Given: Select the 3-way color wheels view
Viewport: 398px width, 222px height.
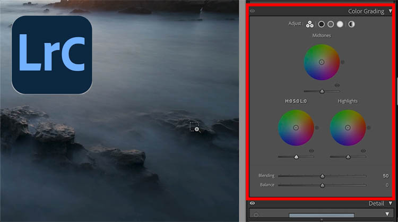Looking at the screenshot, I should [310, 24].
